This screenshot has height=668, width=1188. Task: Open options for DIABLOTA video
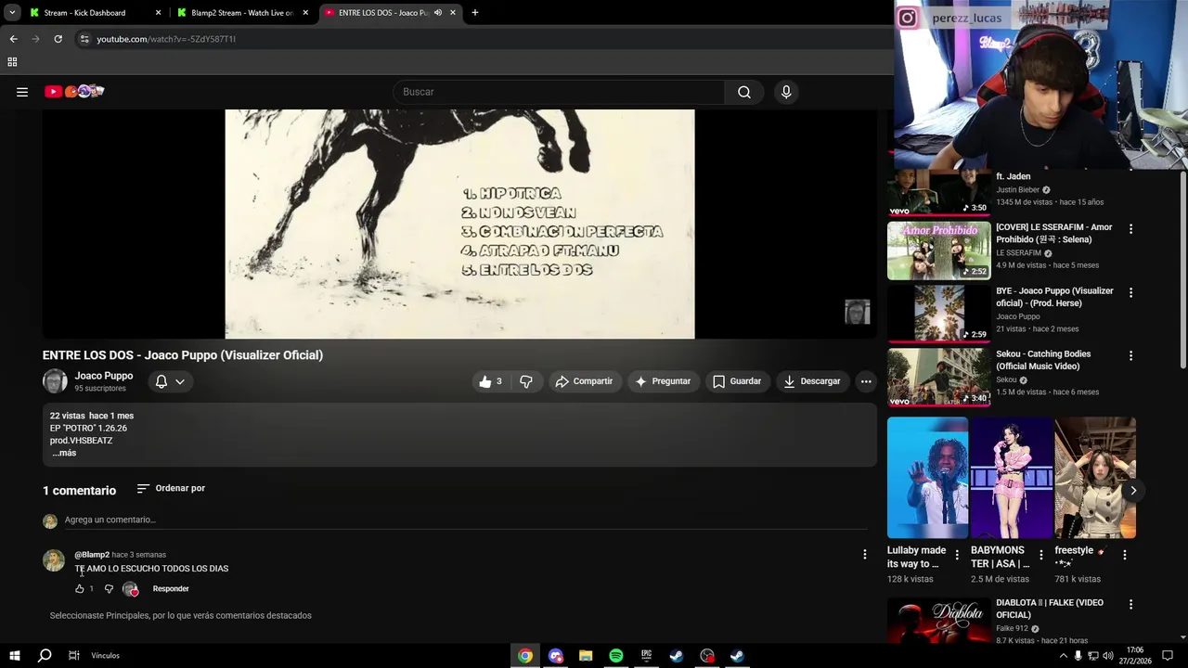point(1130,605)
